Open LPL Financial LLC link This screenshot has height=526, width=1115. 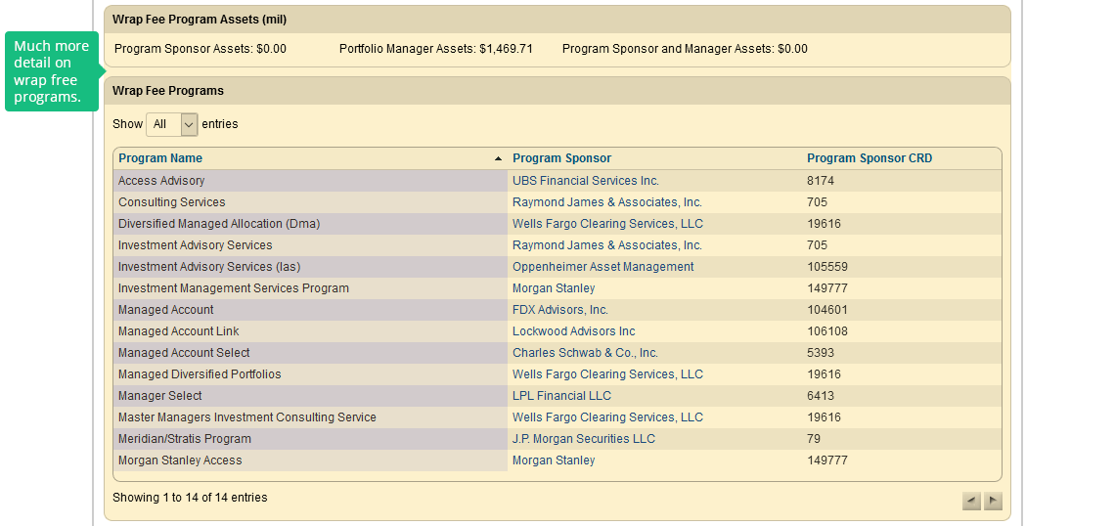point(561,396)
